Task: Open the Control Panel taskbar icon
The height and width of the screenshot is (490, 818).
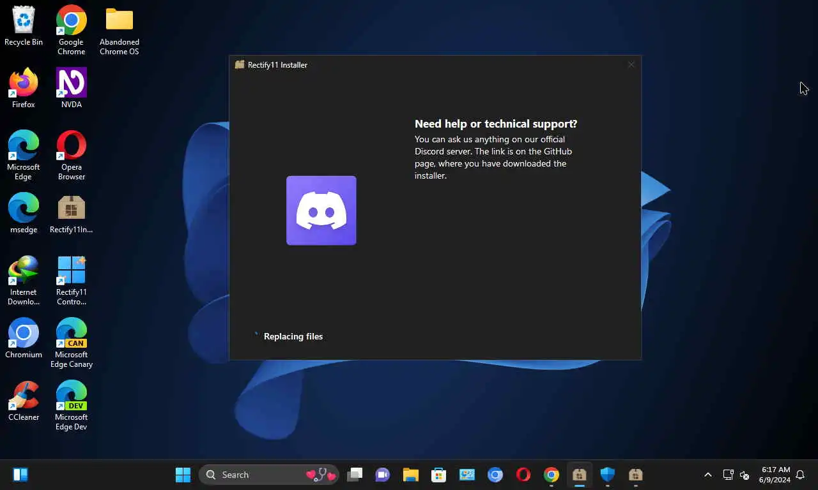Action: tap(467, 475)
